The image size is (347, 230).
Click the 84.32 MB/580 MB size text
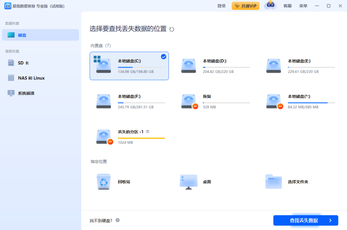pos(303,107)
